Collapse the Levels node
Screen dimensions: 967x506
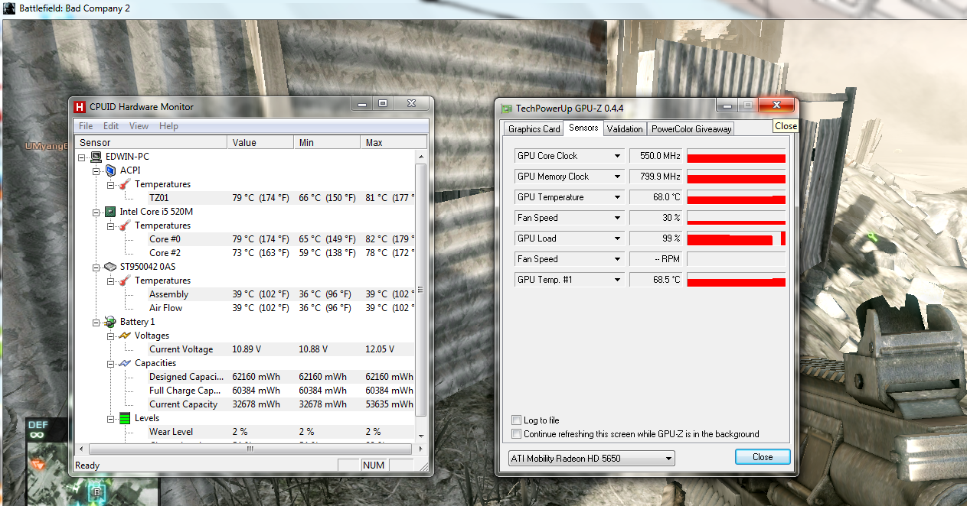111,418
